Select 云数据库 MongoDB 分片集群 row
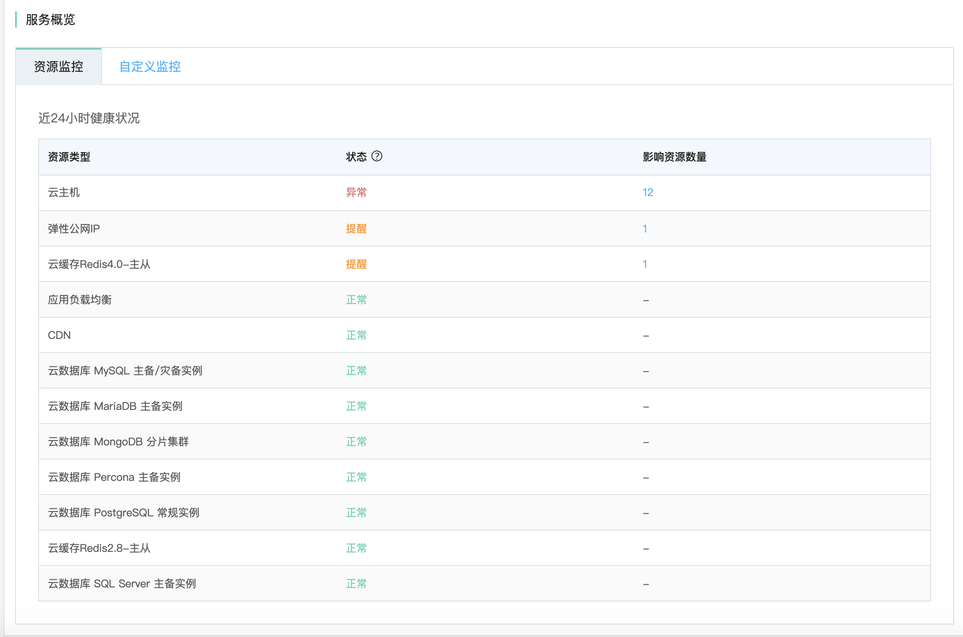 coord(118,442)
